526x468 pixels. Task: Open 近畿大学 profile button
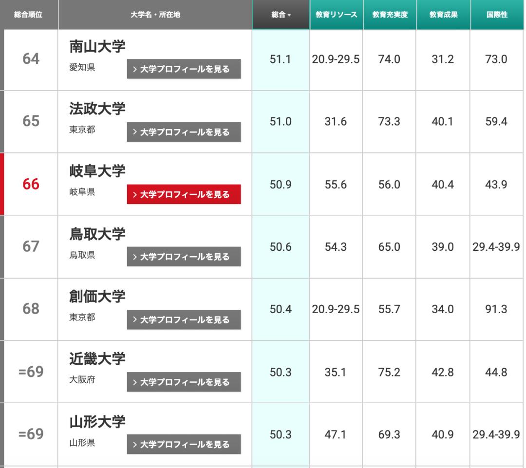pos(184,382)
